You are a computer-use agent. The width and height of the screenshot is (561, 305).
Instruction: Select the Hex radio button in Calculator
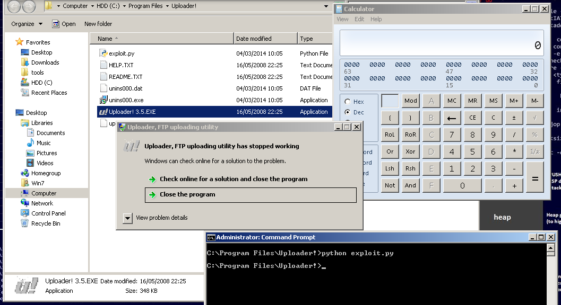coord(348,102)
